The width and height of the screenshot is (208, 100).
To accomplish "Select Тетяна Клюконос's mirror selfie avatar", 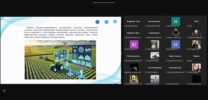I will [155, 44].
